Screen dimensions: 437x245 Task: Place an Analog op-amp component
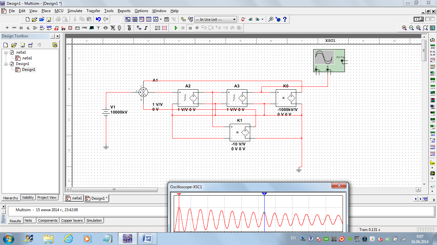pyautogui.click(x=35, y=28)
